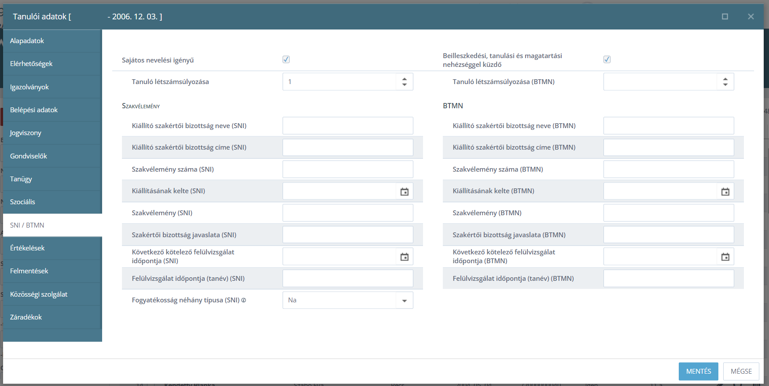Increase Tanuló létszámsúlyozása value with up arrow
The image size is (769, 386).
[x=404, y=79]
